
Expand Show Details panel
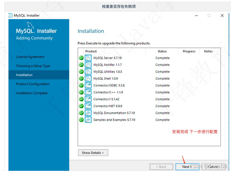pyautogui.click(x=93, y=153)
